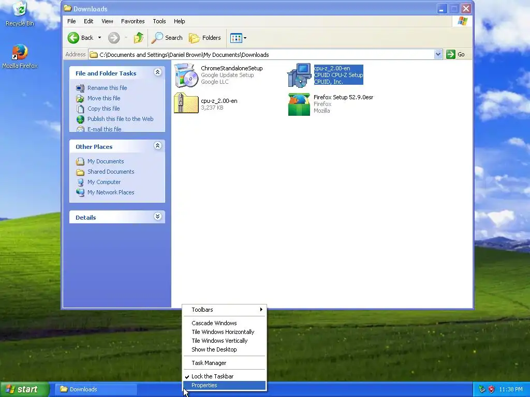Image resolution: width=530 pixels, height=397 pixels.
Task: Click the Firefox Setup 52.9.0esr file name
Action: coord(344,97)
